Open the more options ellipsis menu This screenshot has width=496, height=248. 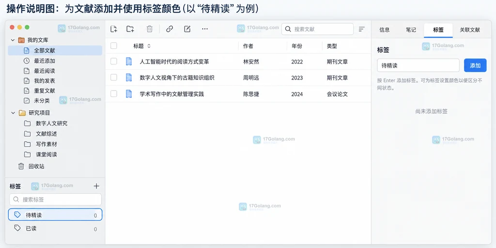205,29
